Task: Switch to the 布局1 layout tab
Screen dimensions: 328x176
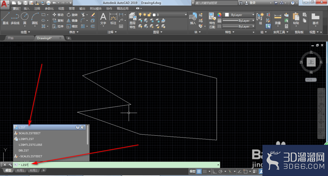Action: [20, 170]
